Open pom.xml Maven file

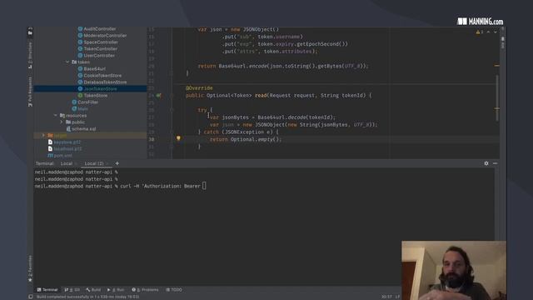63,156
